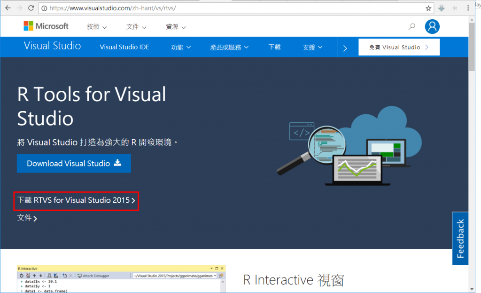Click the browser forward arrow
Viewport: 481px width, 293px height.
click(19, 8)
